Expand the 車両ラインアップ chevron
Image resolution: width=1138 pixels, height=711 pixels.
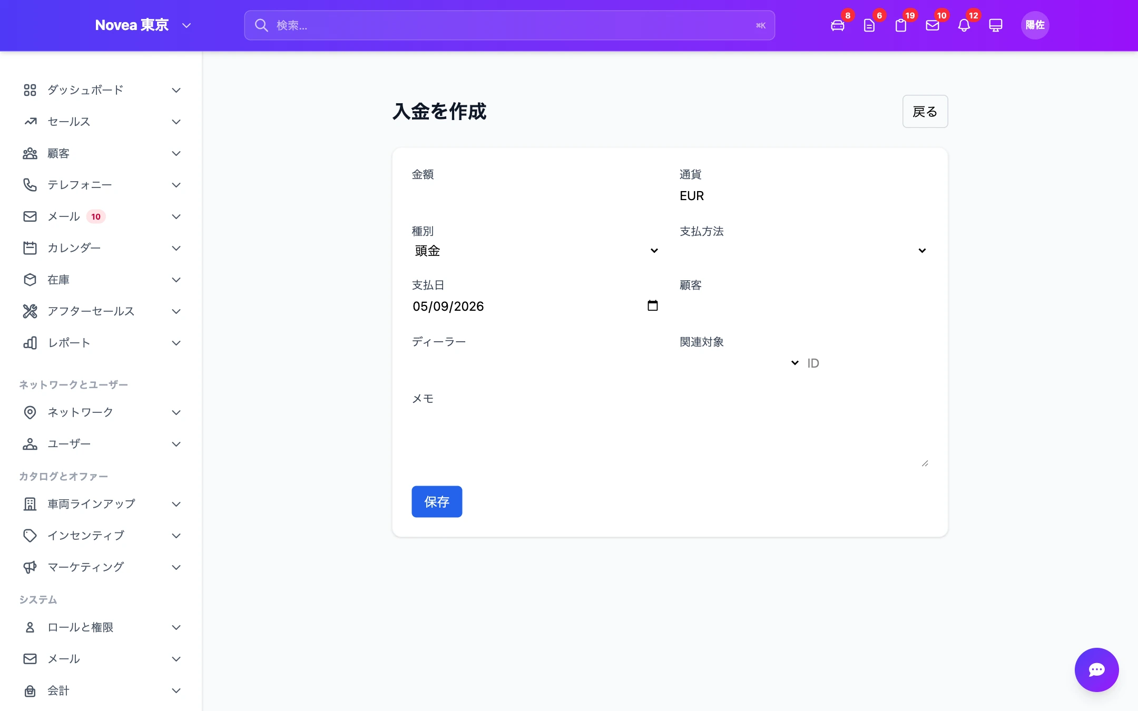[176, 504]
